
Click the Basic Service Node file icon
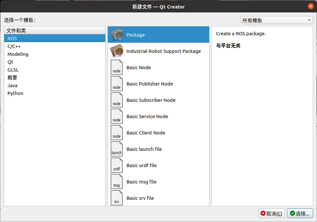click(x=117, y=116)
